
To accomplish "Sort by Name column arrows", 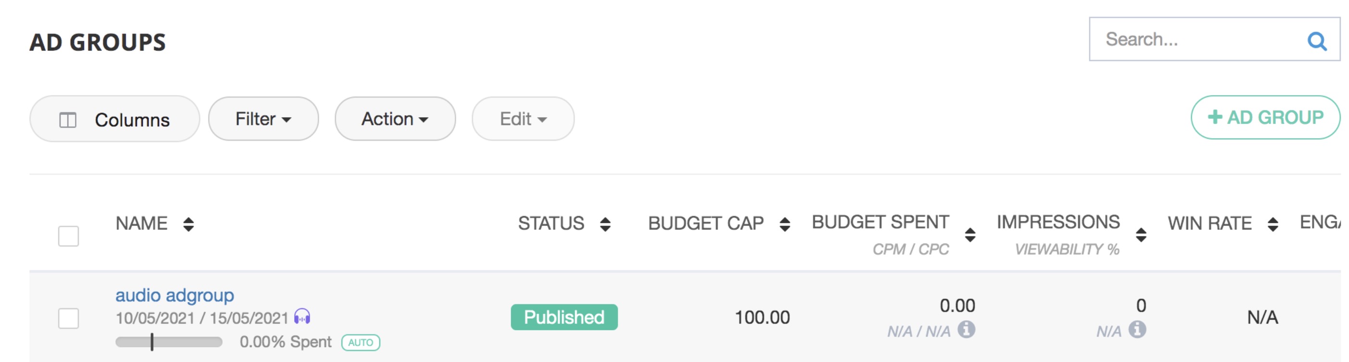I will tap(188, 224).
